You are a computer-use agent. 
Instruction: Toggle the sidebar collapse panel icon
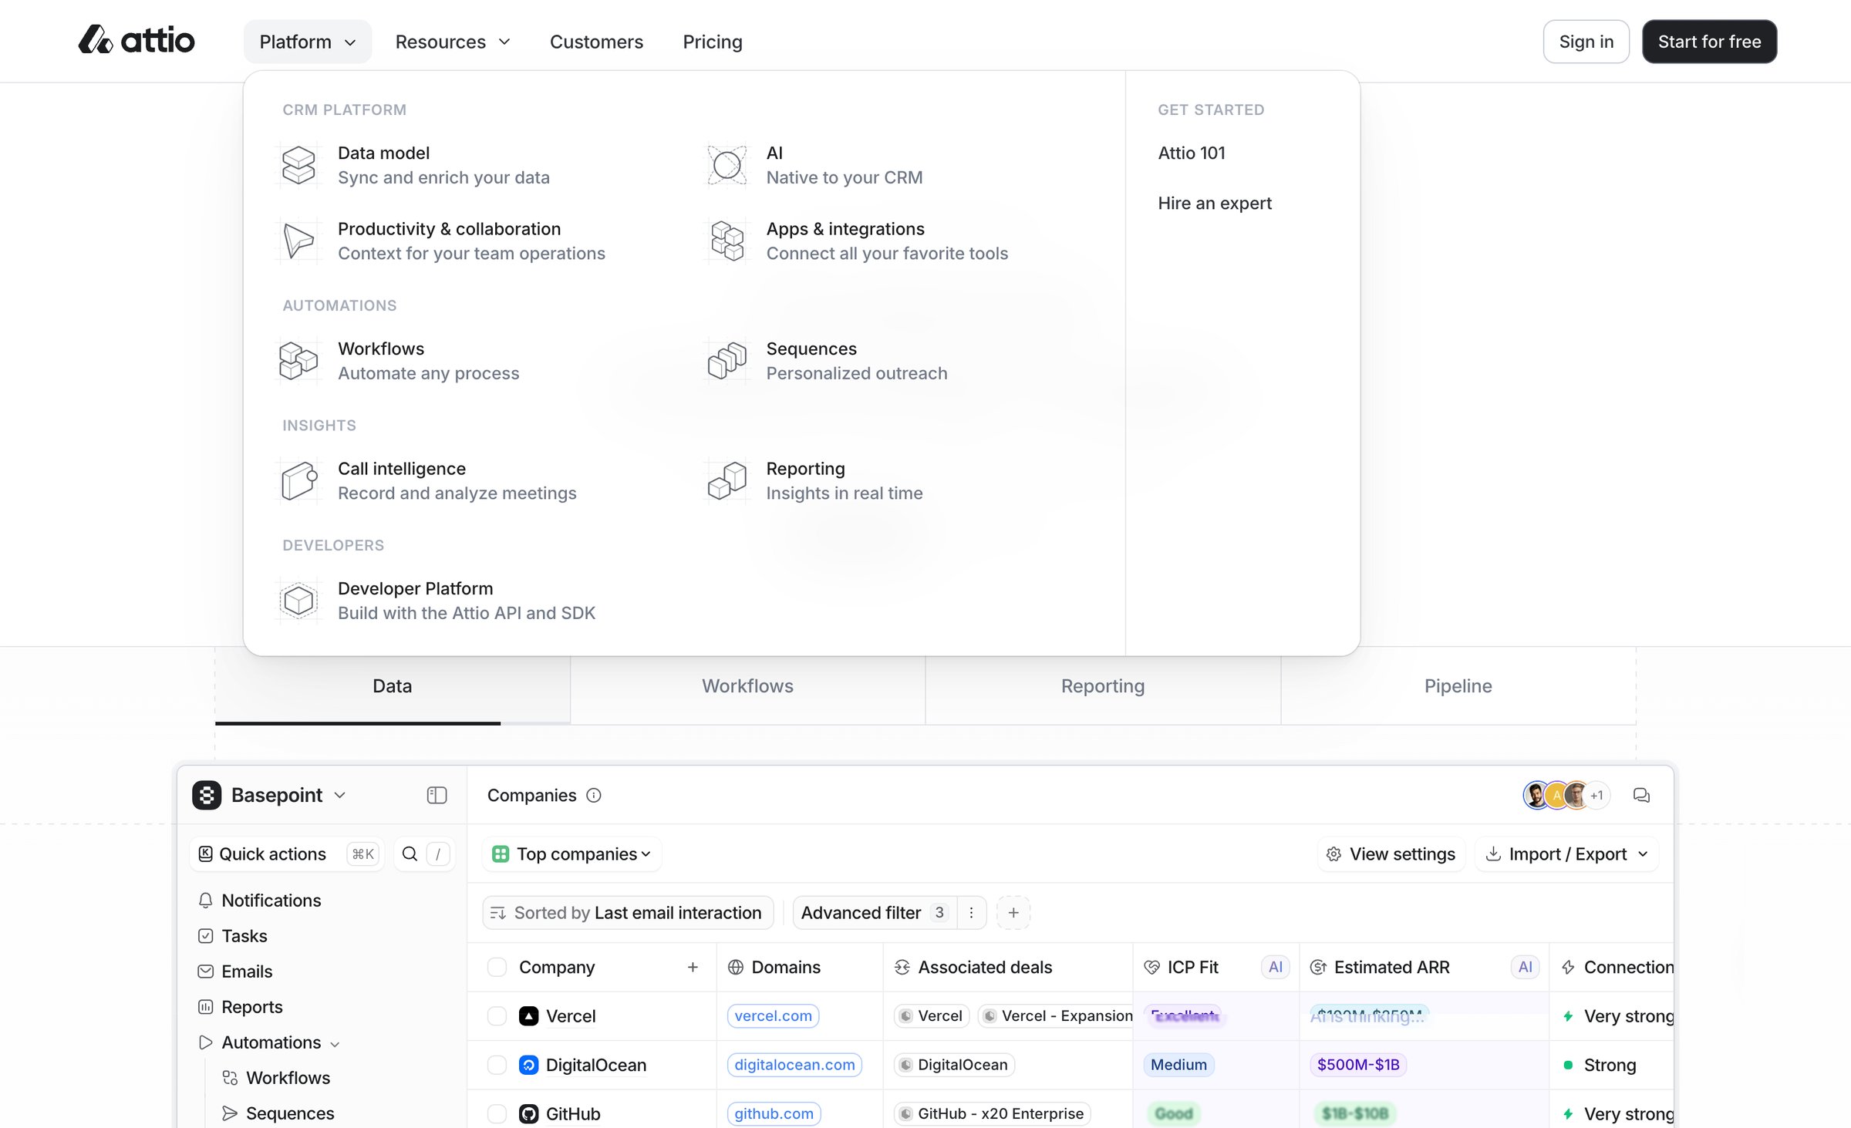(437, 795)
